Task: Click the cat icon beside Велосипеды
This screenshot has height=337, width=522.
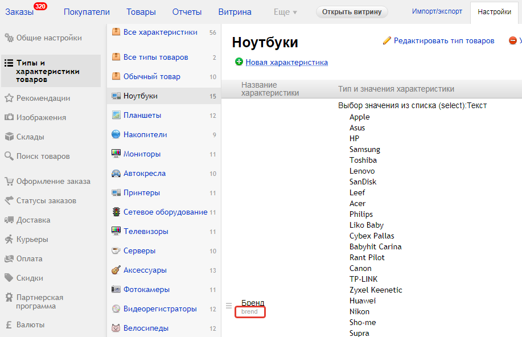Action: [116, 328]
